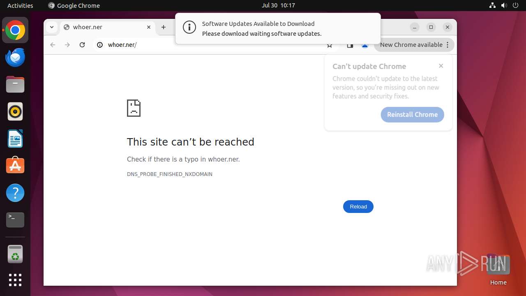Show Applications grid in the dock

(x=15, y=280)
